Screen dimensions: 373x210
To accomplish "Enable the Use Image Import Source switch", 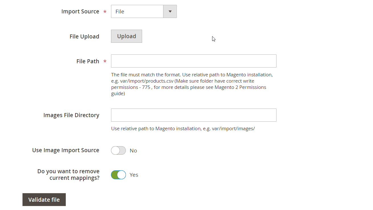I will tap(118, 150).
